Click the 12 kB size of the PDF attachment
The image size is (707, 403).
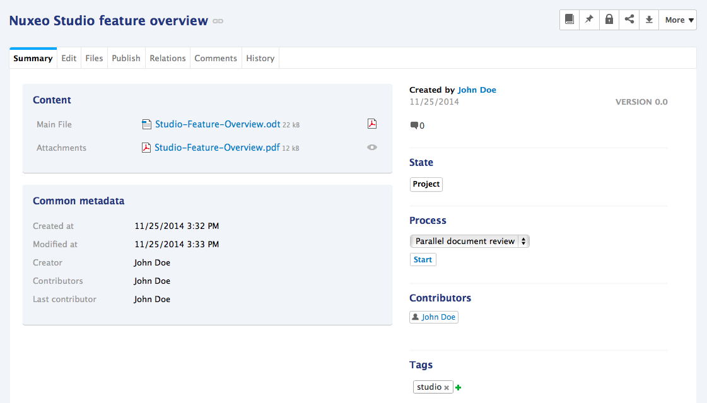[x=291, y=148]
